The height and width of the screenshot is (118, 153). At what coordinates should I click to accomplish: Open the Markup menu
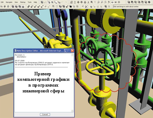coord(23,2)
